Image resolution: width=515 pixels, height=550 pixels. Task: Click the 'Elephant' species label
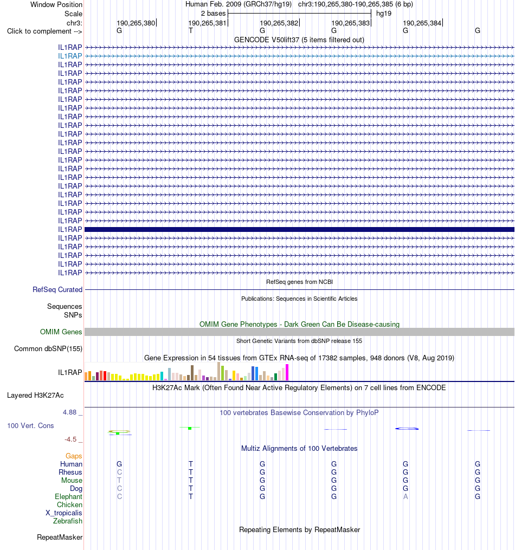click(68, 497)
